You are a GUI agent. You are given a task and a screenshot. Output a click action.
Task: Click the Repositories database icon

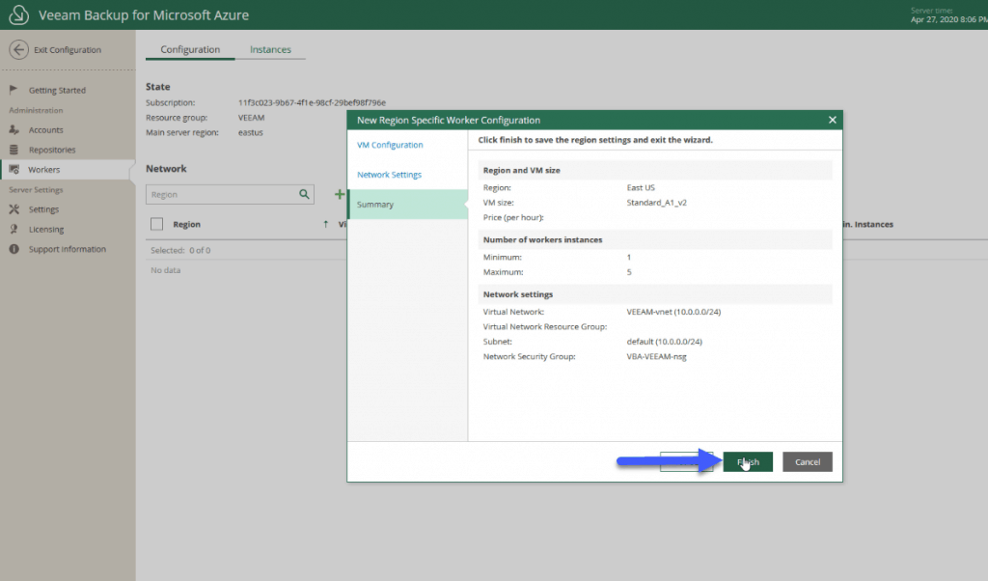[14, 150]
